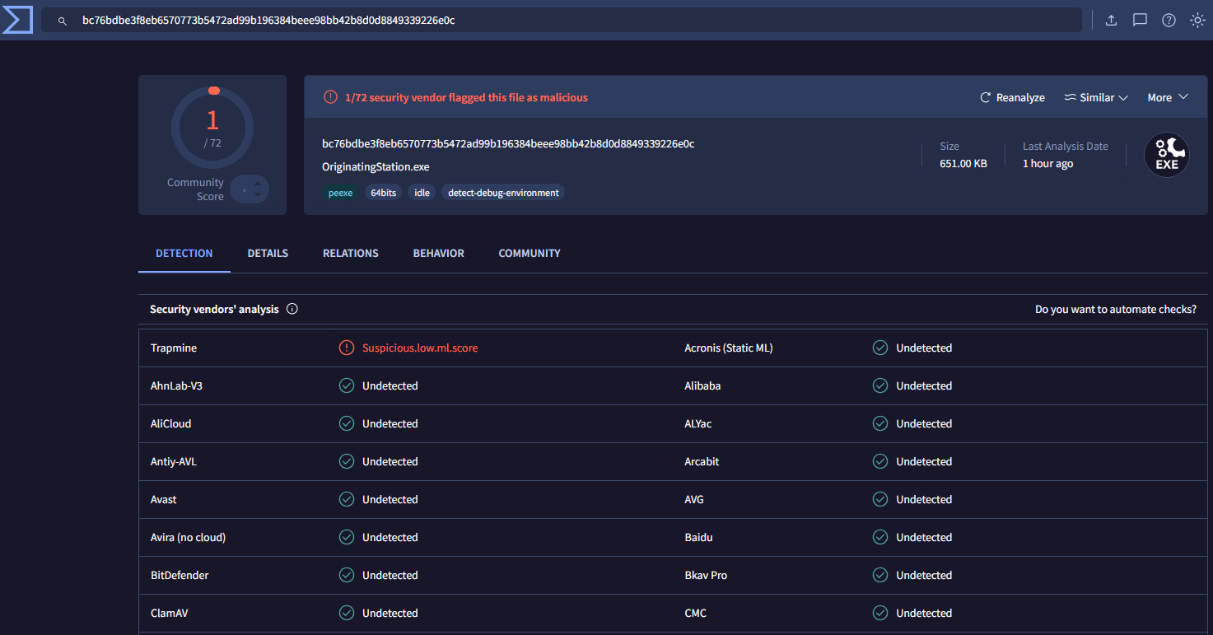Screen dimensions: 1213x635
Task: Click the EXE file type icon
Action: click(x=1167, y=155)
